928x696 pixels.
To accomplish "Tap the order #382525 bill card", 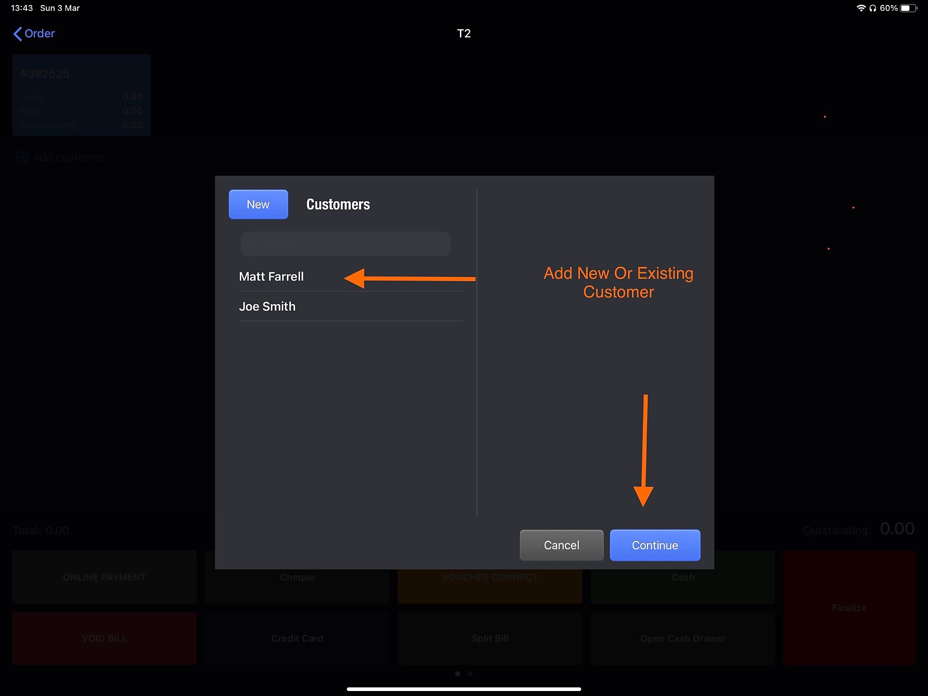I will tap(82, 95).
